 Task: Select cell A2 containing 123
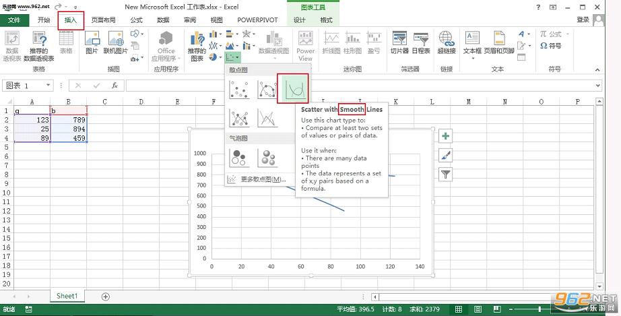[x=32, y=119]
